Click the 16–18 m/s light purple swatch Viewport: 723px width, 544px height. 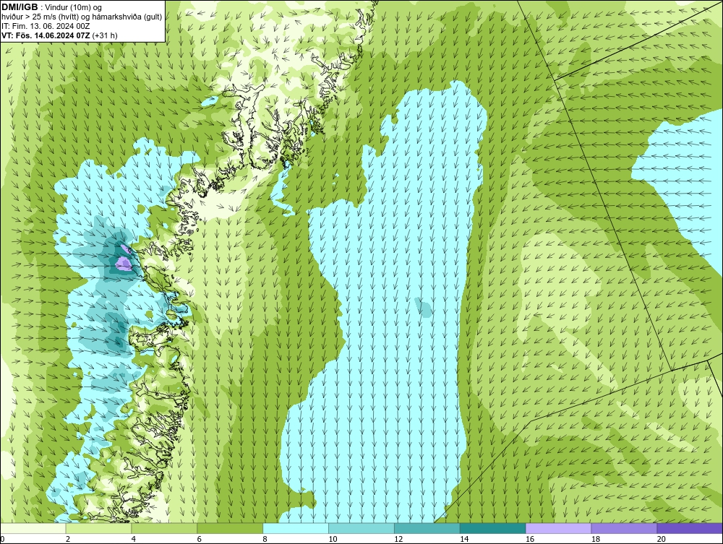pyautogui.click(x=558, y=528)
